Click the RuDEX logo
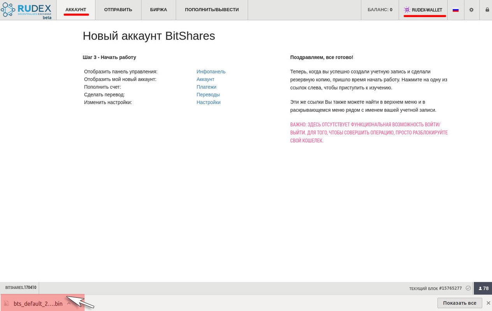This screenshot has width=492, height=311. coord(26,10)
